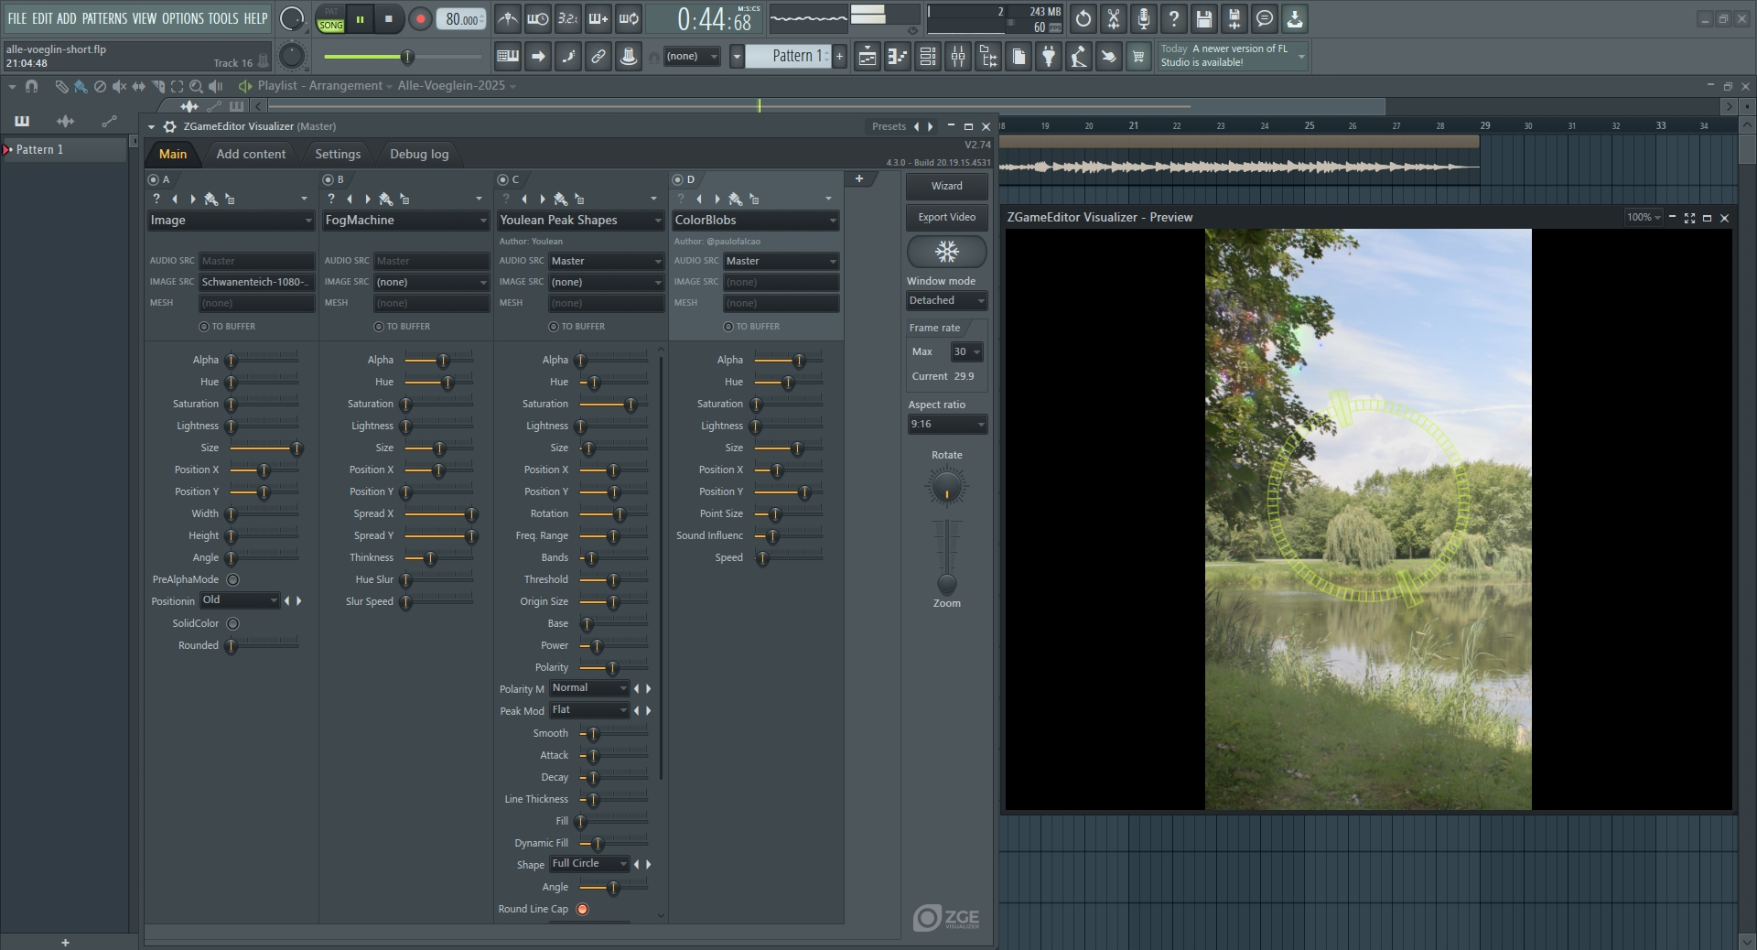Toggle layer B enable radio
Screen dimensions: 1757x950
[x=328, y=179]
